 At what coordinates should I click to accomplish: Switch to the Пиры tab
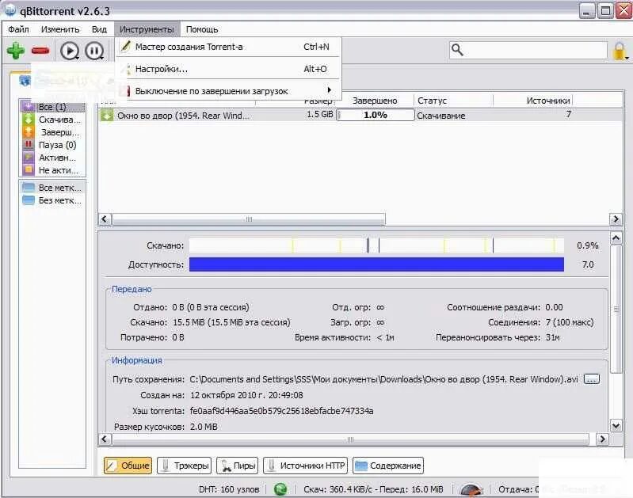pos(238,466)
